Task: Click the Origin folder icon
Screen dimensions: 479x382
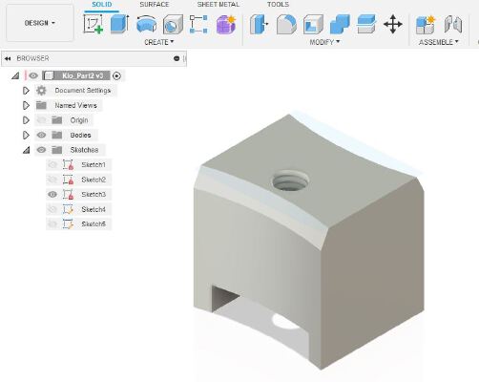Action: pyautogui.click(x=57, y=120)
